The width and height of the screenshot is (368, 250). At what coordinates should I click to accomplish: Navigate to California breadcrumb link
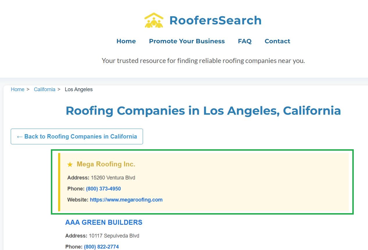[44, 89]
